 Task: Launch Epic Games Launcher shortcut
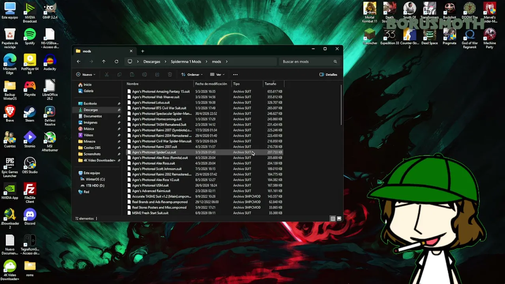10,167
